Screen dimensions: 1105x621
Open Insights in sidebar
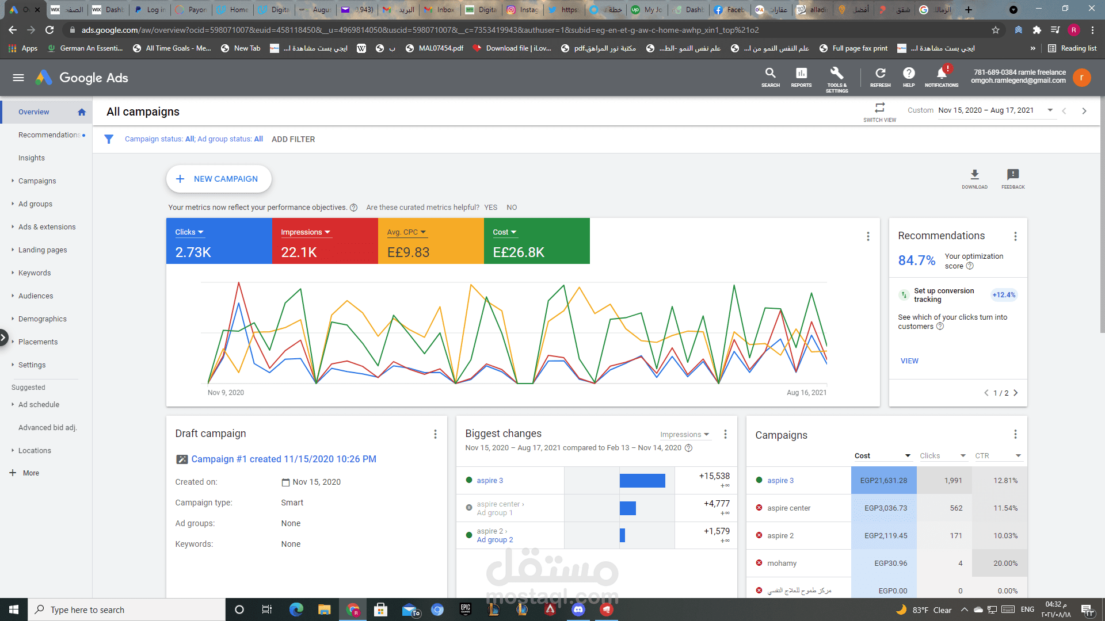32,158
